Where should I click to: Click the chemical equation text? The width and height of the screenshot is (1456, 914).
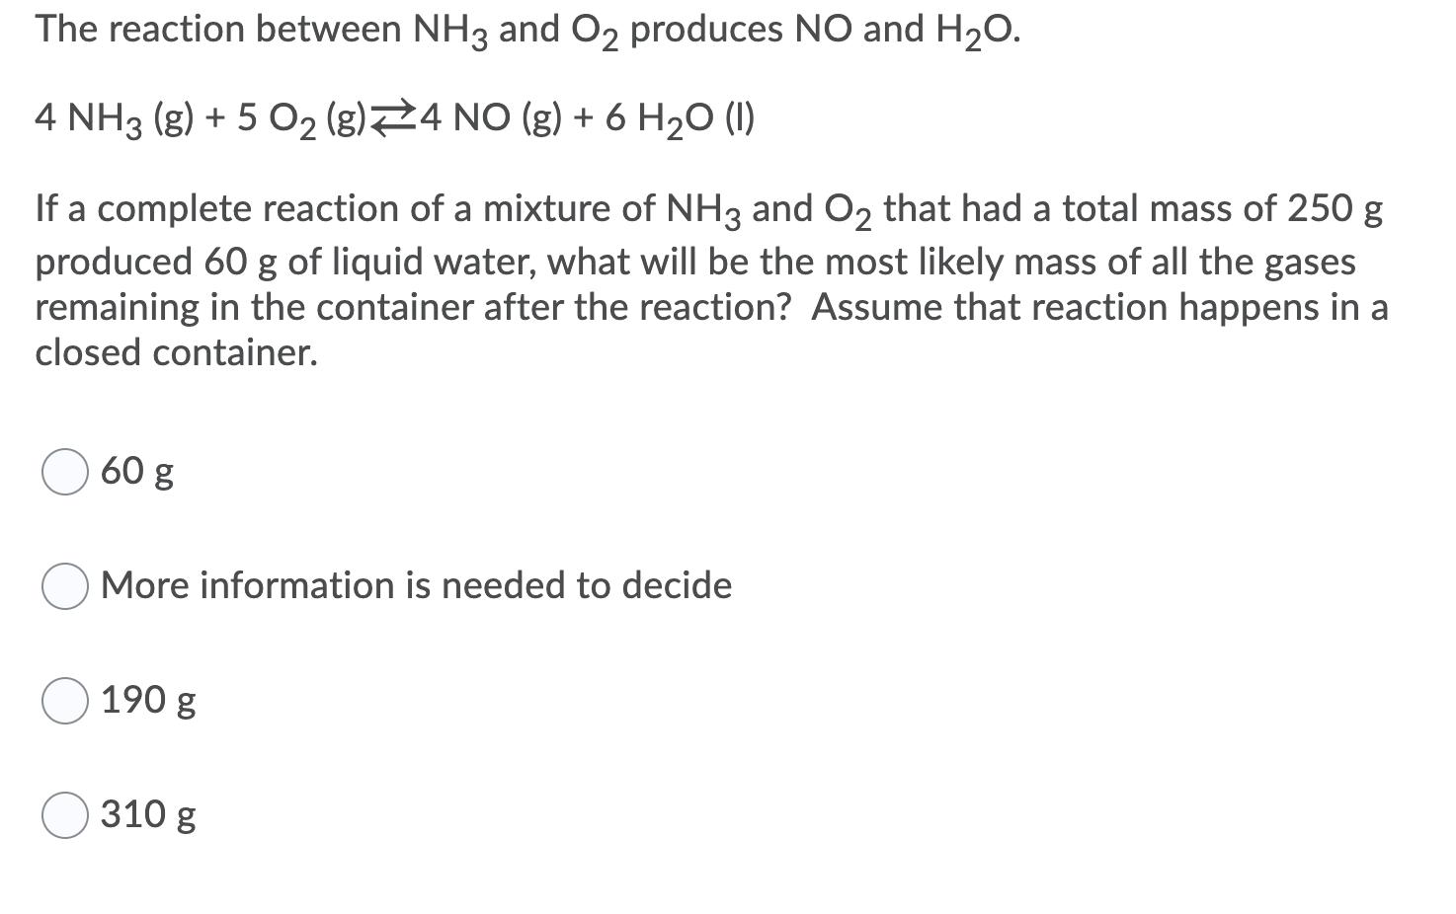pos(395,116)
